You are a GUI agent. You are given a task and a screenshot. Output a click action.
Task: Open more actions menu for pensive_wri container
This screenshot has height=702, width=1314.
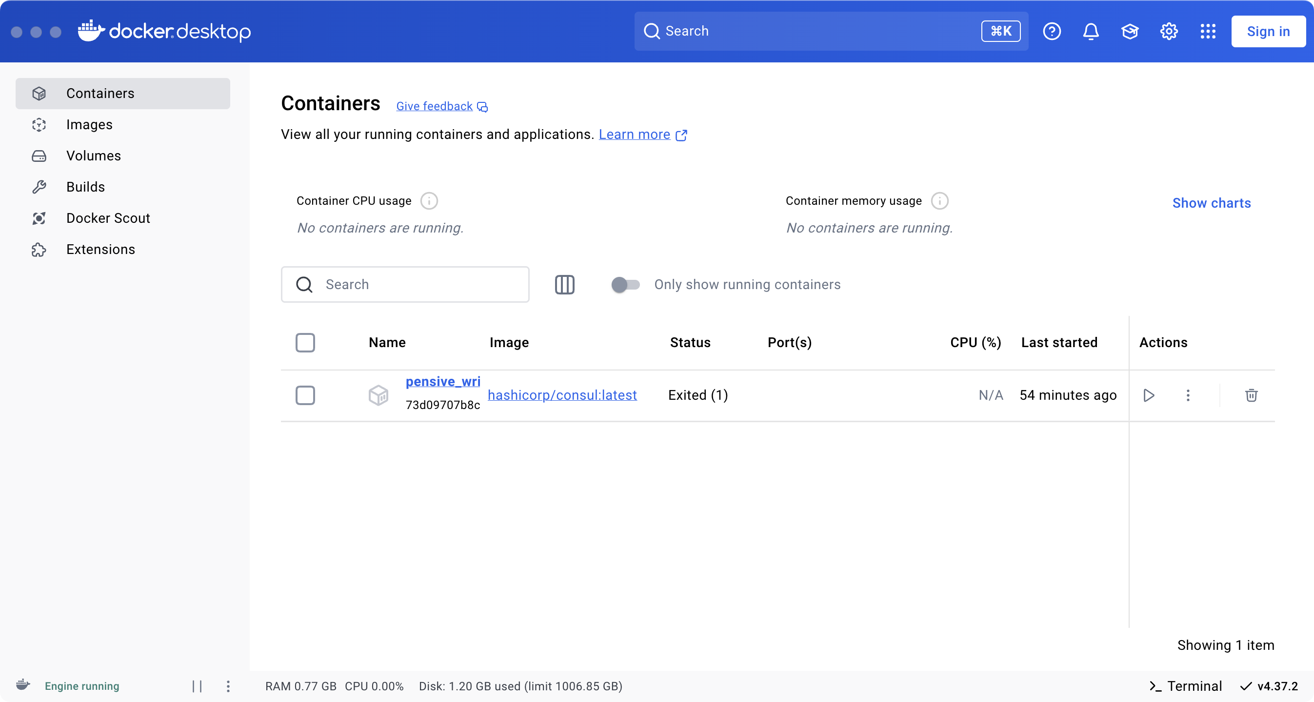click(x=1188, y=395)
